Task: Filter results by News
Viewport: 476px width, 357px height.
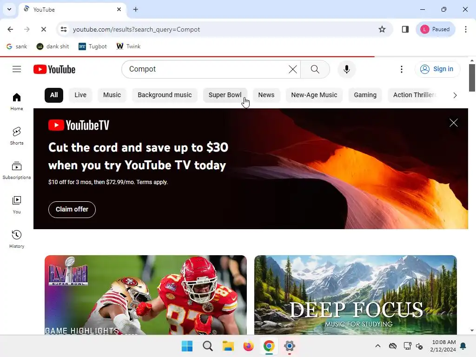Action: 266,95
